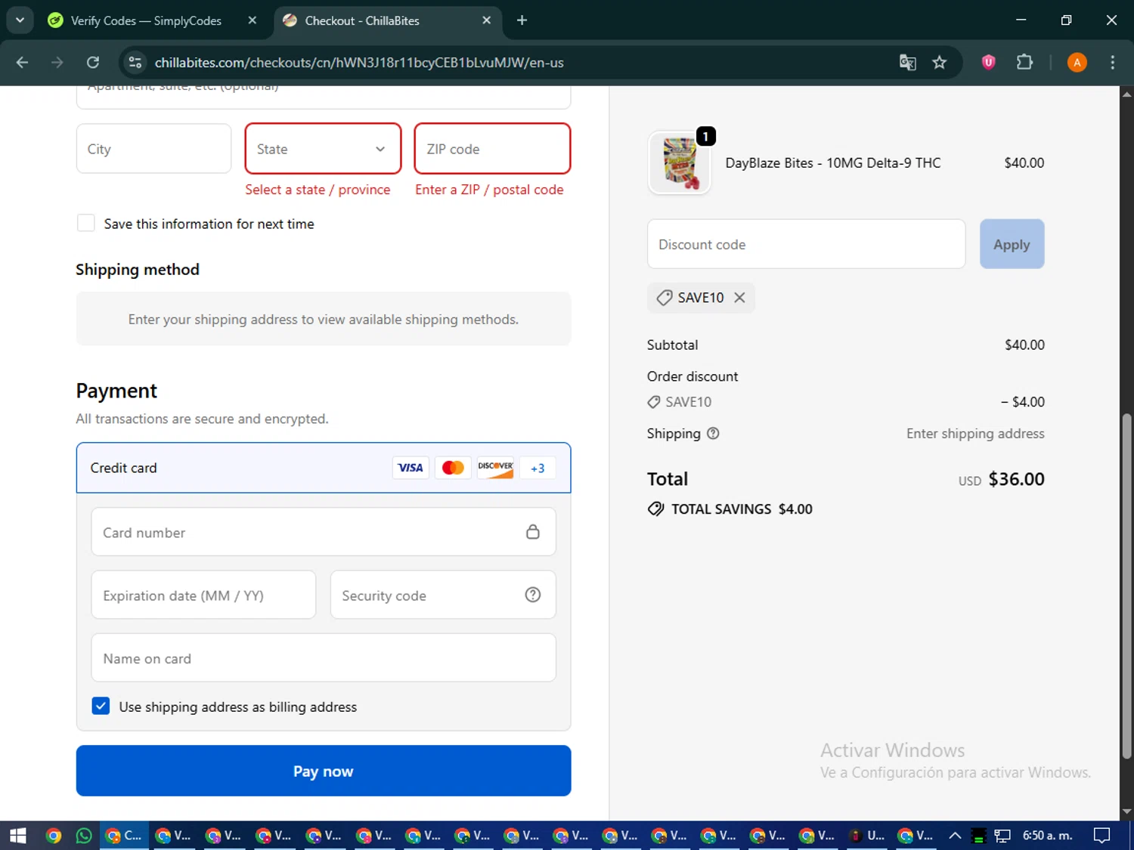Click the Mastercard logo
1134x850 pixels.
(x=453, y=468)
